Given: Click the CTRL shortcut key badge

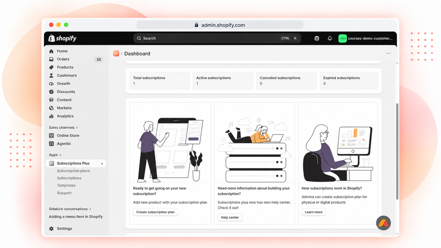Looking at the screenshot, I should point(286,38).
